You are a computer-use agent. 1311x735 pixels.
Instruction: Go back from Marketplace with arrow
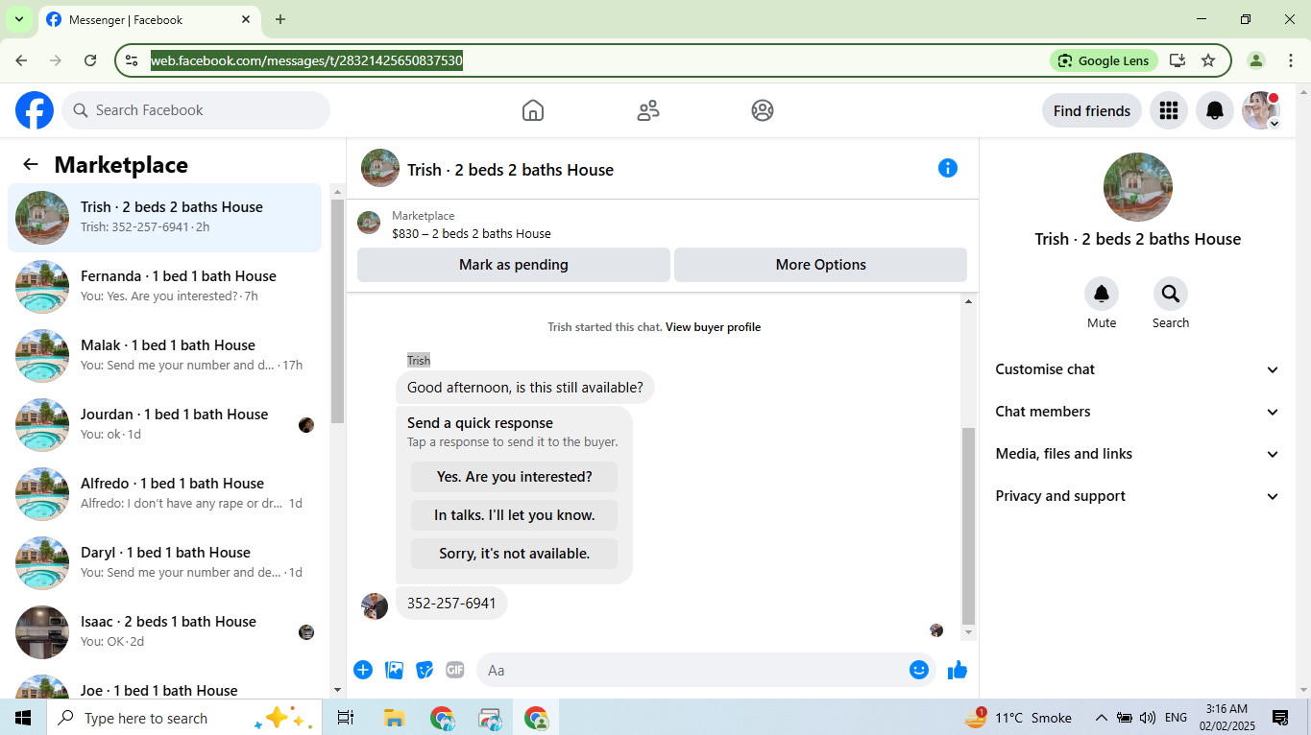click(31, 164)
